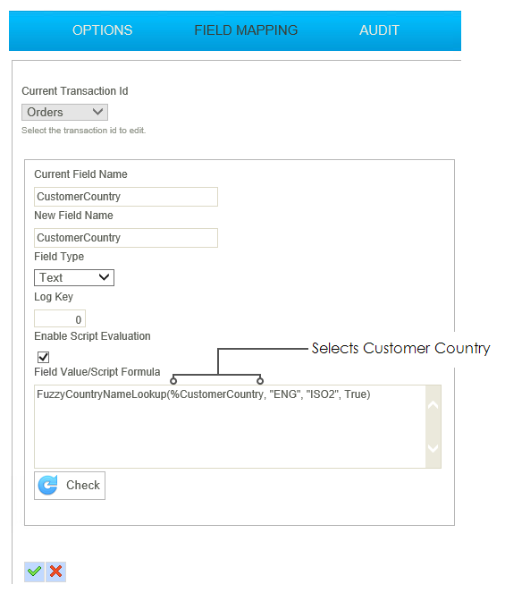Switch to the OPTIONS tab
505x593 pixels.
103,30
